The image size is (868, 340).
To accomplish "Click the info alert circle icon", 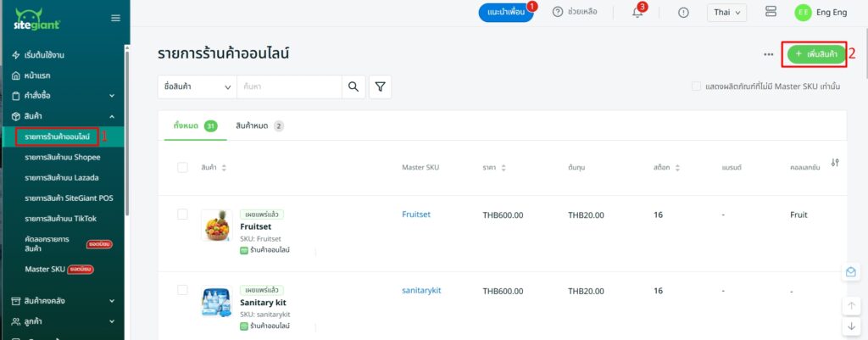I will click(x=683, y=13).
